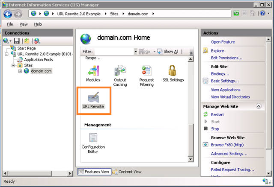Collapse the URL Rewrite 2.0 Example server node
The image size is (274, 187).
click(x=6, y=54)
